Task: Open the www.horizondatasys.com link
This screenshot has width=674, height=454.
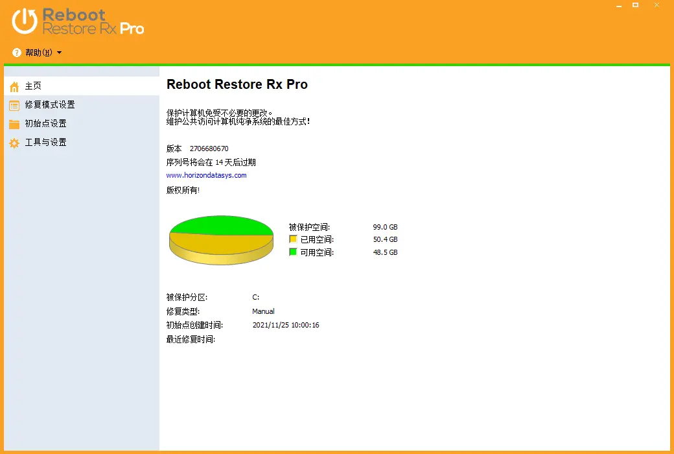Action: pos(206,175)
